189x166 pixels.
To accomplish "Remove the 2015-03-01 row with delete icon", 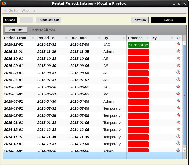I will 178,108.
